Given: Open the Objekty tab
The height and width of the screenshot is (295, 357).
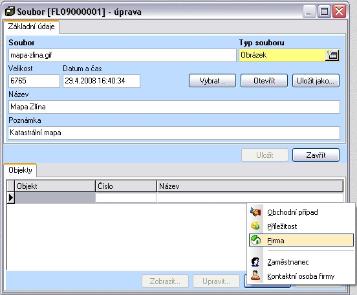Looking at the screenshot, I should pyautogui.click(x=20, y=170).
